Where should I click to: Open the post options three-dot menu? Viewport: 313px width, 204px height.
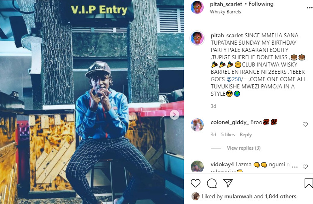(x=310, y=8)
